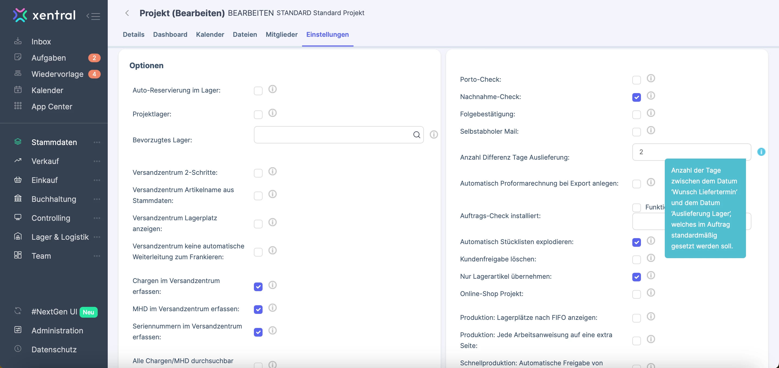Click the search magnifier in Bevorzugtes Lager field

pyautogui.click(x=417, y=135)
